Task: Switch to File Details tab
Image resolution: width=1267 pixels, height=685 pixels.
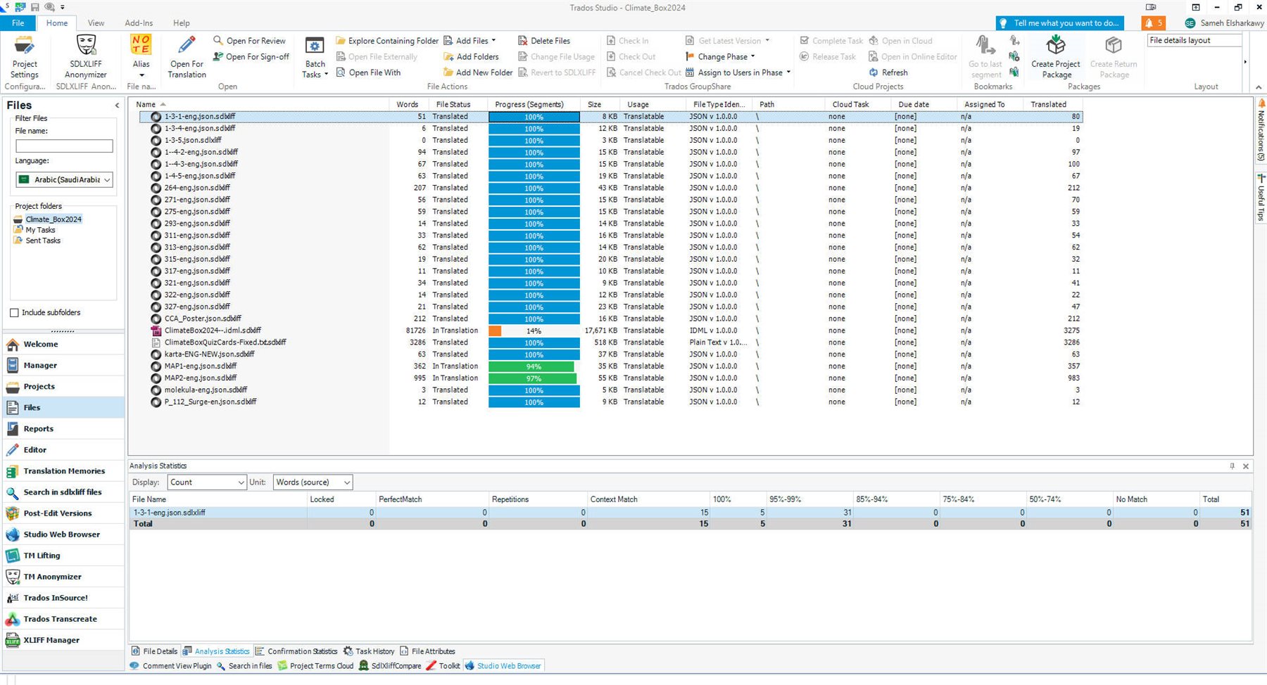Action: pyautogui.click(x=155, y=651)
